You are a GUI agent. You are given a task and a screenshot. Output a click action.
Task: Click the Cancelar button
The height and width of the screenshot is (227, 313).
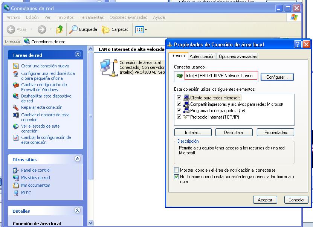(x=296, y=200)
